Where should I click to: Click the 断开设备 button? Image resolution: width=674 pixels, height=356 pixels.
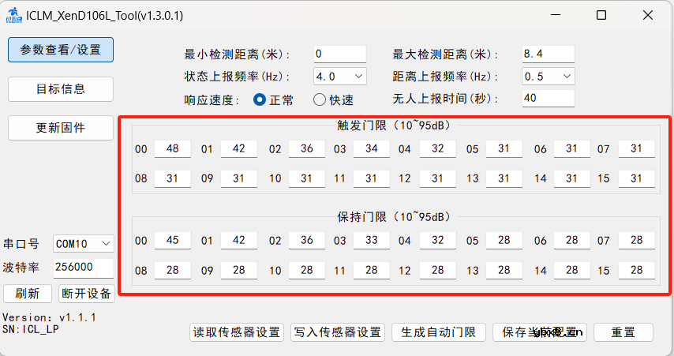(87, 294)
